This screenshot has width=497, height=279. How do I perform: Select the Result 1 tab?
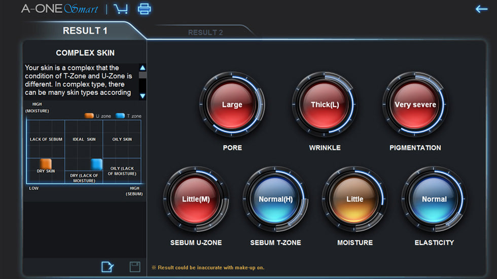tap(85, 31)
